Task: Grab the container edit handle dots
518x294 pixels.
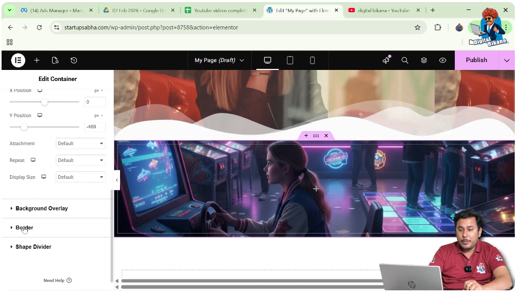Action: 316,136
